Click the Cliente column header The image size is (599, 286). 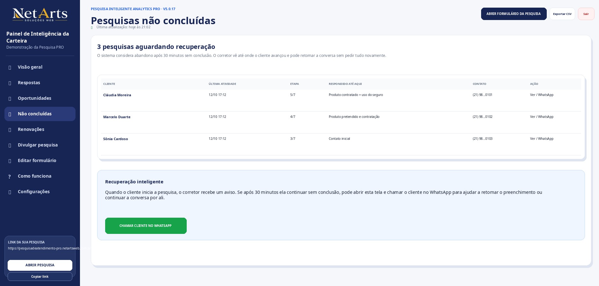(x=109, y=84)
